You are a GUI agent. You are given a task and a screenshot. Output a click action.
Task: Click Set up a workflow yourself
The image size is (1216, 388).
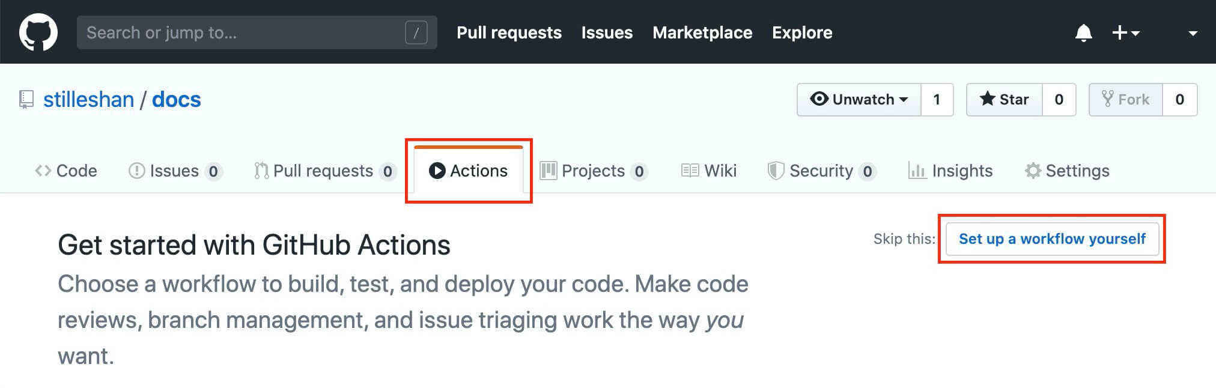(x=1052, y=239)
